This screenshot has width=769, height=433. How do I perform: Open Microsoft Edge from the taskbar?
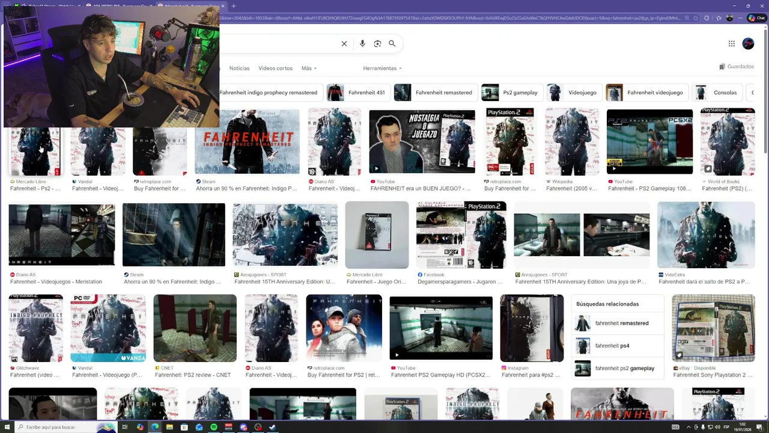(155, 427)
